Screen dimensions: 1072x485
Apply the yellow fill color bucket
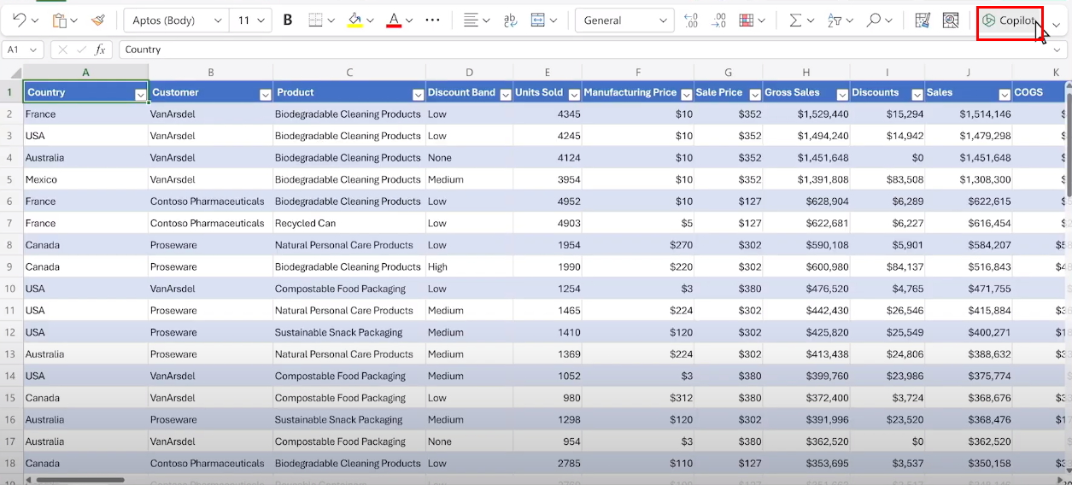tap(355, 20)
